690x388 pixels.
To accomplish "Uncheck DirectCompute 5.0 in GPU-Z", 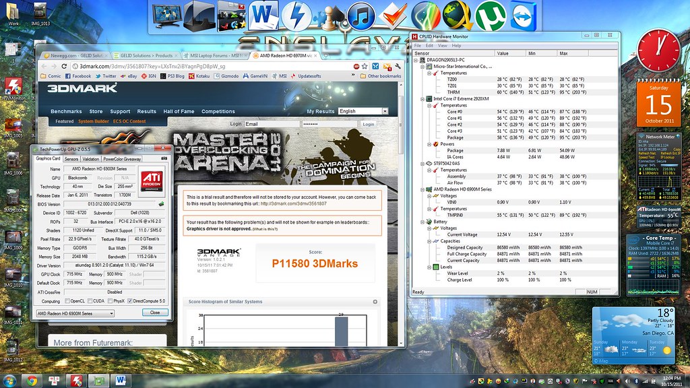I will tap(130, 301).
